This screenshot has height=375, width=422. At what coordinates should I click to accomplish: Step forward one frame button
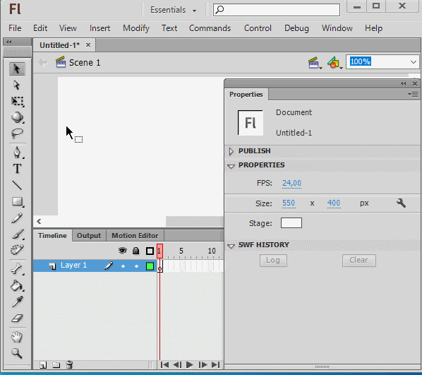tap(203, 365)
